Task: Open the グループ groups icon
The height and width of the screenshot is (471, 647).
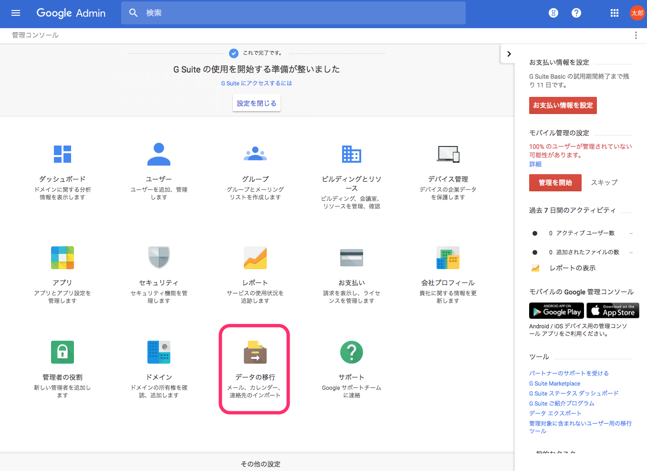Action: (x=255, y=154)
